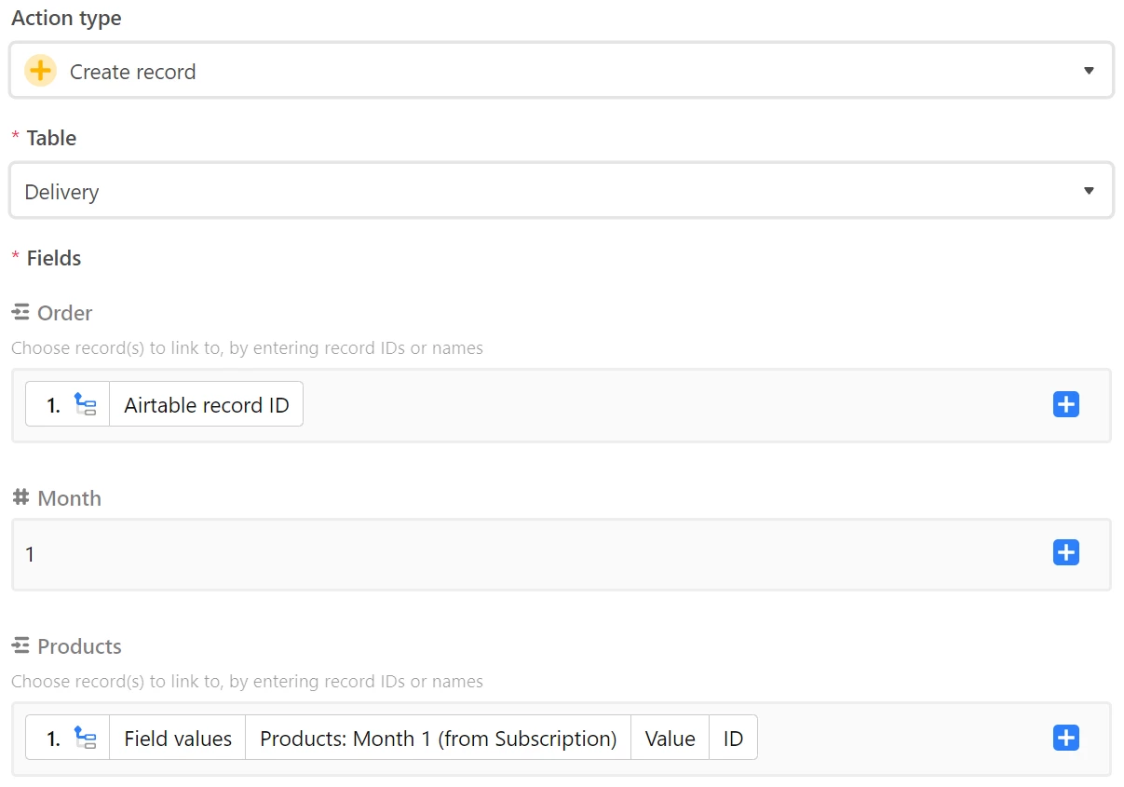Click the Products: Month 1 (from Subscription) segment
The width and height of the screenshot is (1124, 787).
tap(439, 739)
